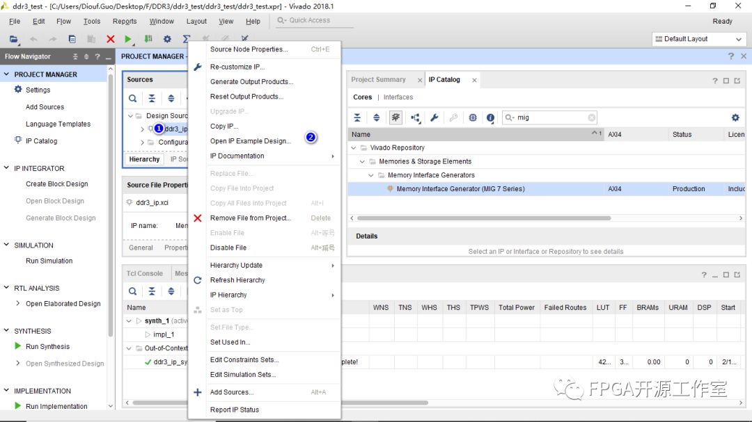Click the blue info icon in IP Catalog toolbar
This screenshot has height=422, width=752.
click(491, 118)
